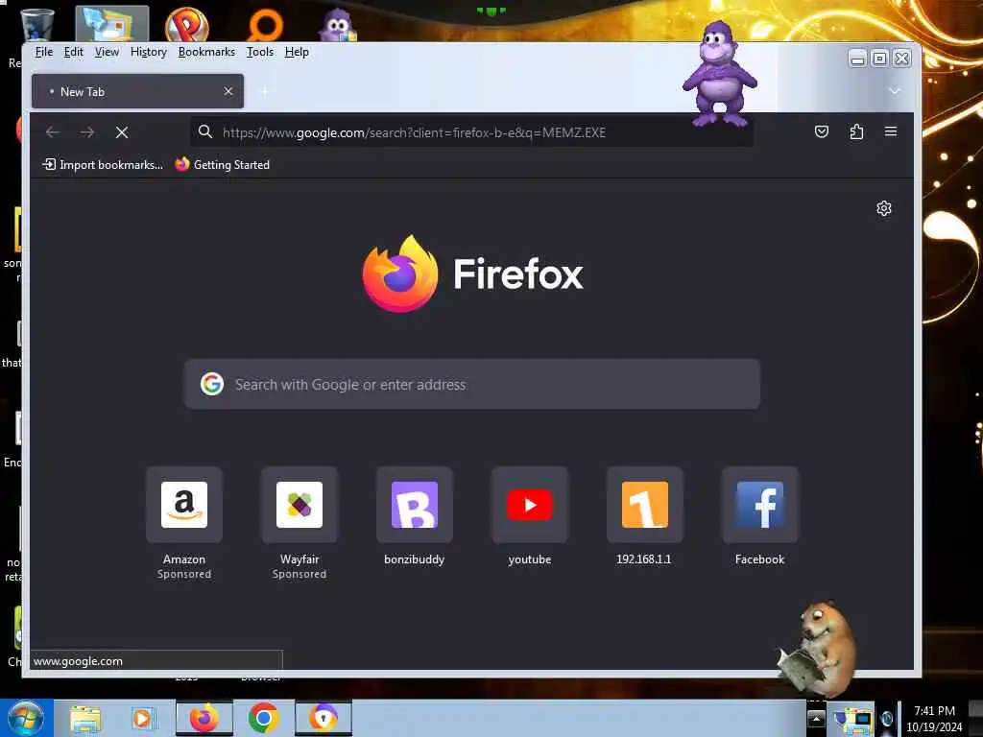Click Import bookmarks toolbar button

pyautogui.click(x=102, y=165)
